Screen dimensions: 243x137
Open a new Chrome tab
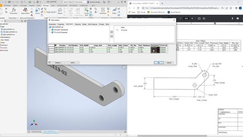tap(162, 3)
